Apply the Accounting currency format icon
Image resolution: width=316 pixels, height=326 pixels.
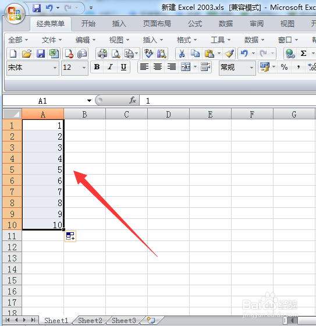point(265,67)
